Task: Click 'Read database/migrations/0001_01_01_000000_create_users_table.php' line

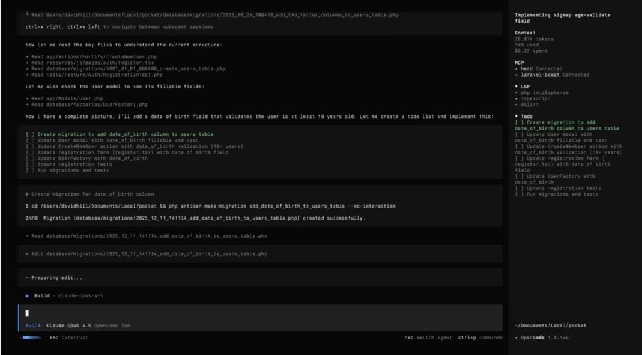Action: click(x=125, y=69)
